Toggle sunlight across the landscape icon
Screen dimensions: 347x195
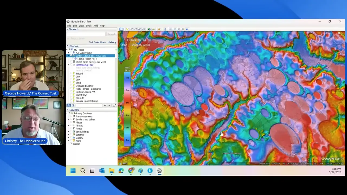pos(153,29)
